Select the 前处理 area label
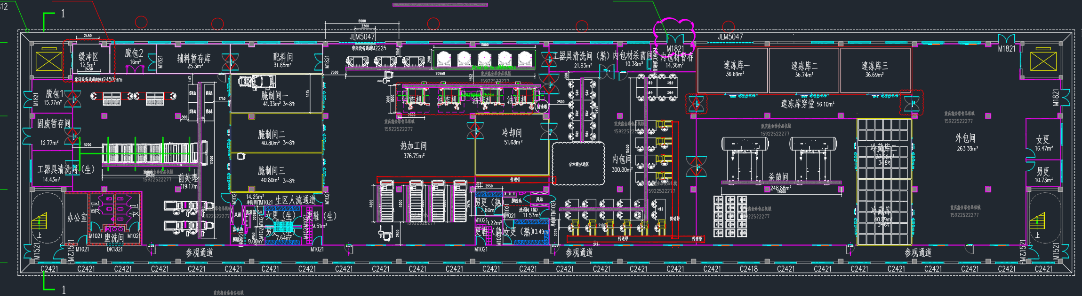 click(x=188, y=178)
